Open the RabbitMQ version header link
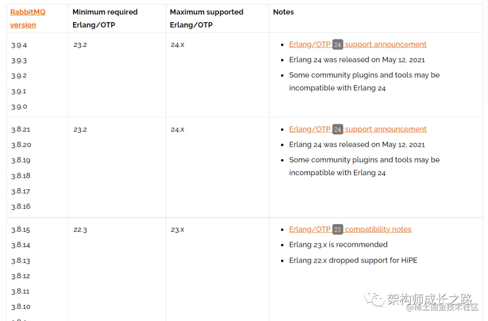Screen dimensions: 488x321 pyautogui.click(x=28, y=19)
